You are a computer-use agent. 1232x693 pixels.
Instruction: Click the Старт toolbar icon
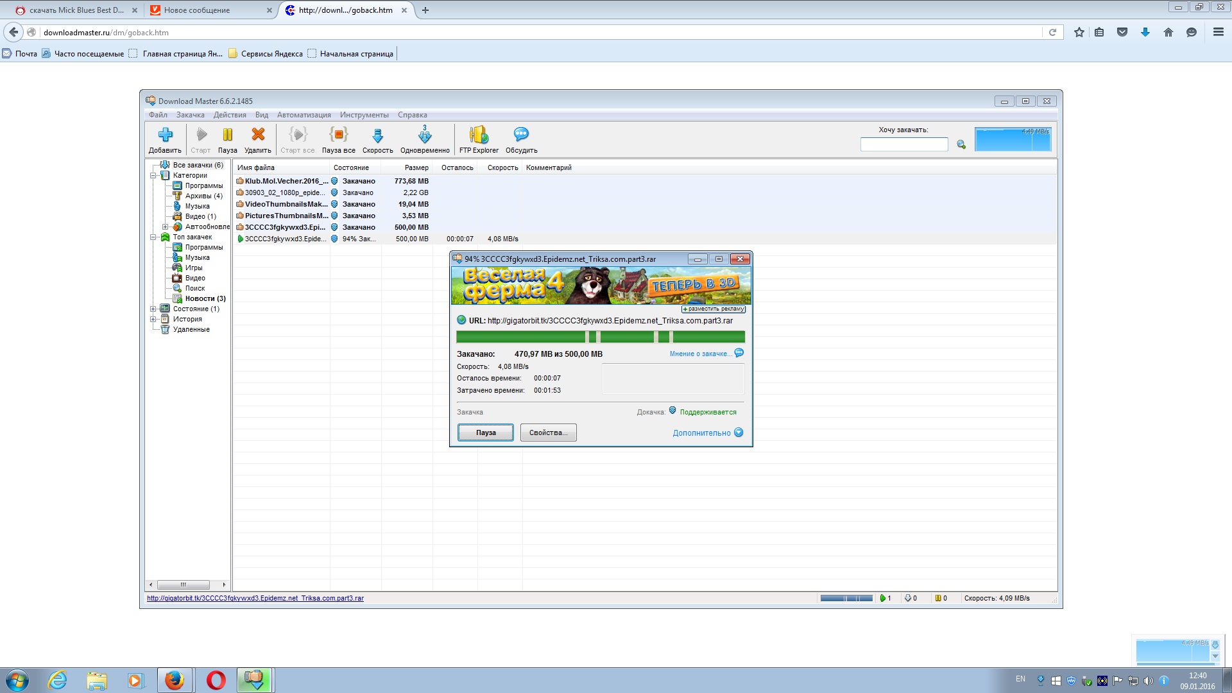pos(201,135)
